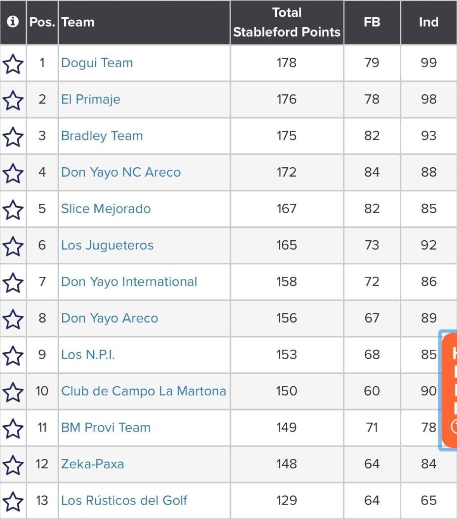457x519 pixels.
Task: Star the Don Yayo International team
Action: point(13,283)
